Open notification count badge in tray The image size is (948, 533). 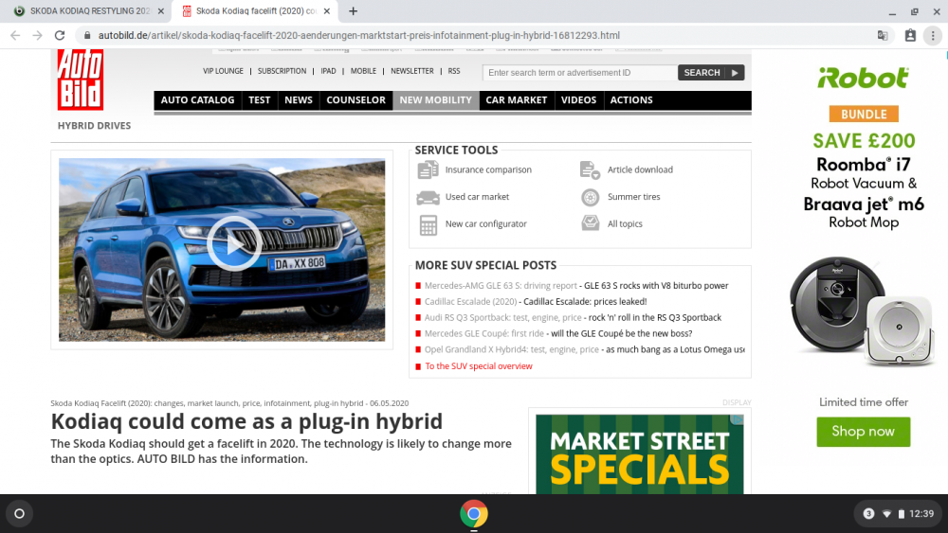868,514
